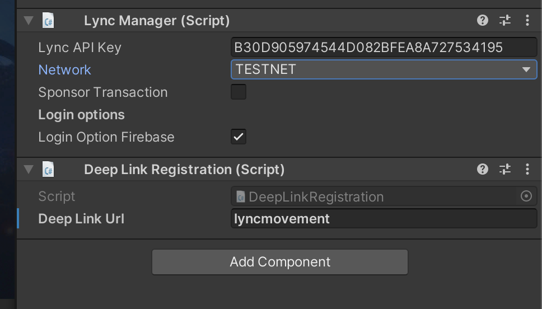
Task: Click the Lync API Key label
Action: click(80, 48)
